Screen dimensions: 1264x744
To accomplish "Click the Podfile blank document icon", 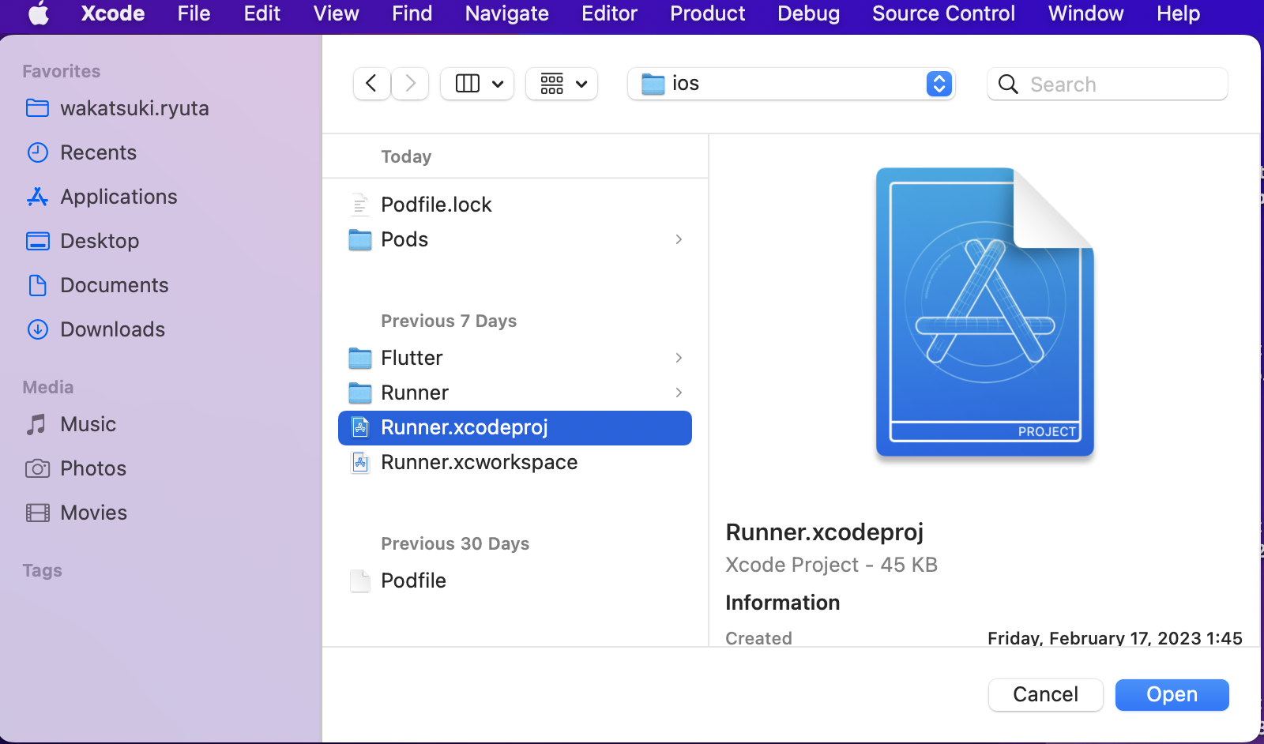I will coord(359,581).
